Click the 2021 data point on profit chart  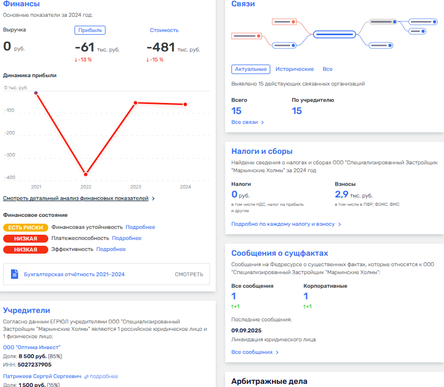tap(36, 93)
